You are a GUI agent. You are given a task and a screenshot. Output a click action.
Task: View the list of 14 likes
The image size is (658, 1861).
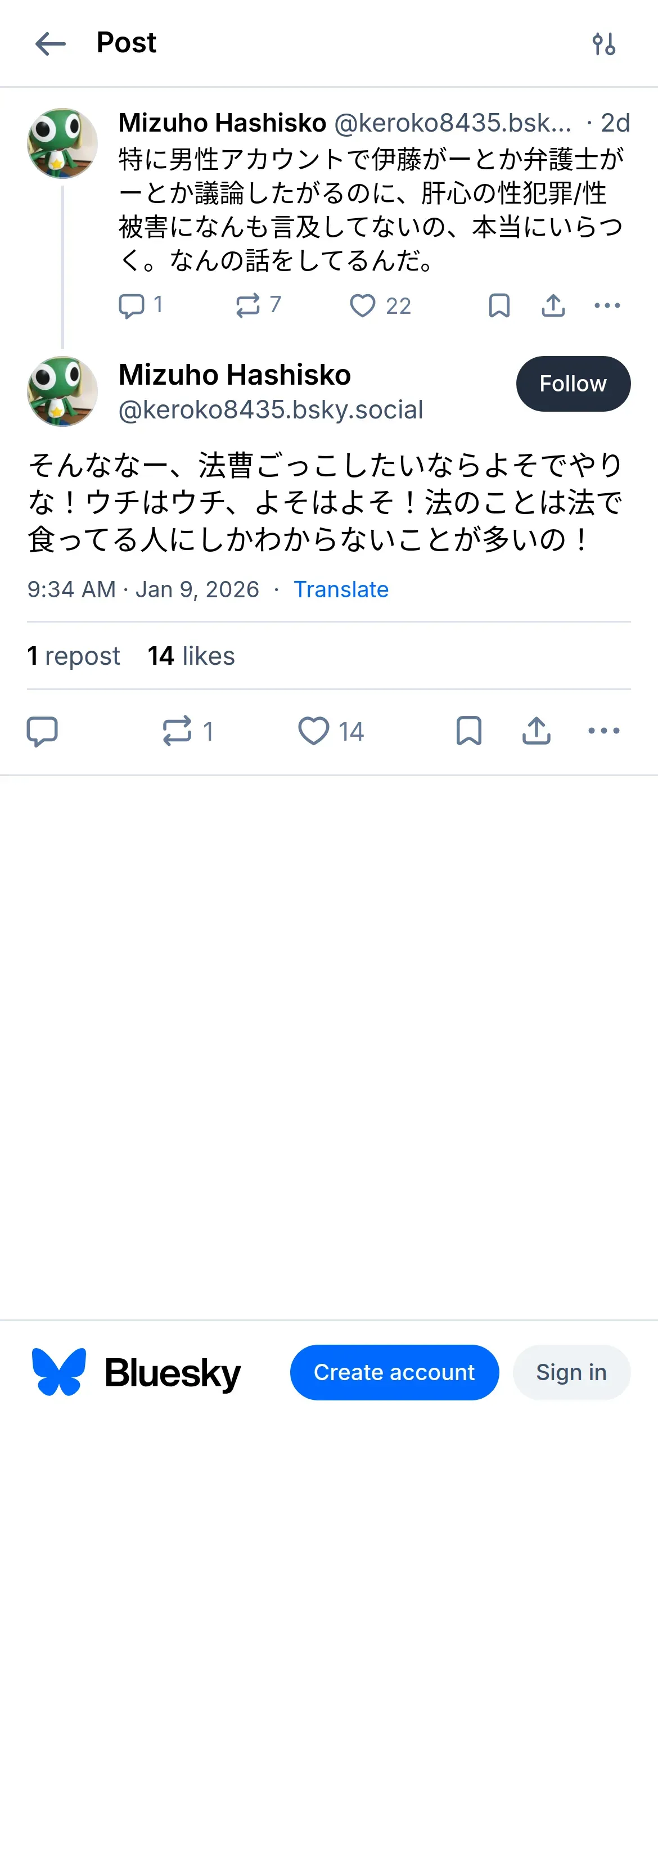click(191, 656)
